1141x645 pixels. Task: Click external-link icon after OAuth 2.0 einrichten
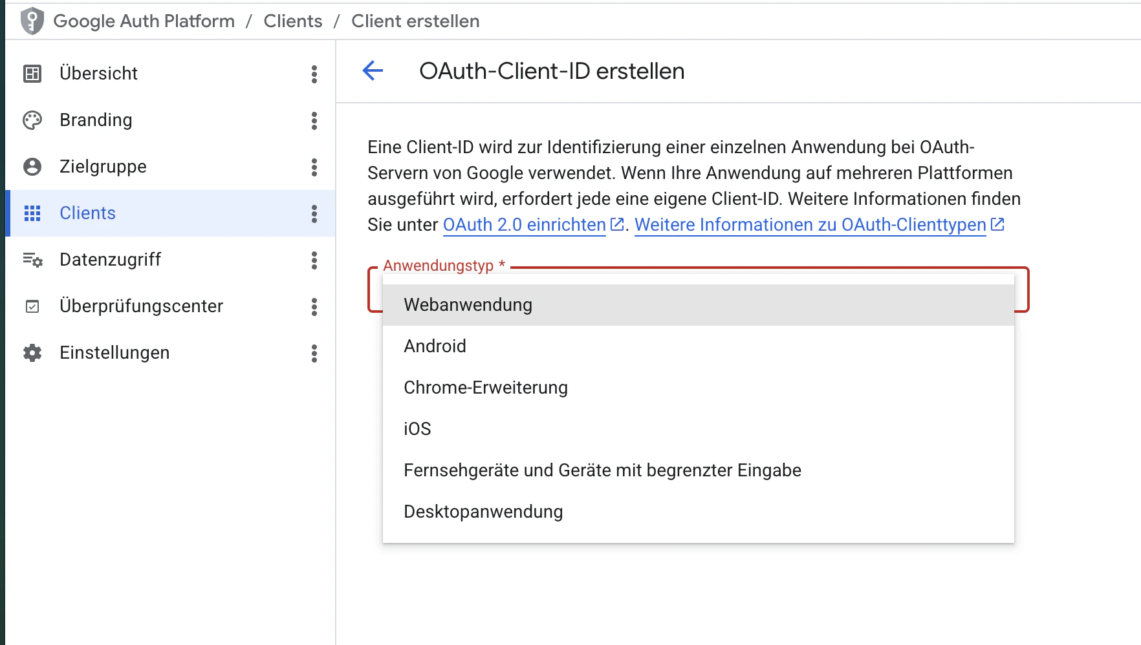tap(617, 224)
